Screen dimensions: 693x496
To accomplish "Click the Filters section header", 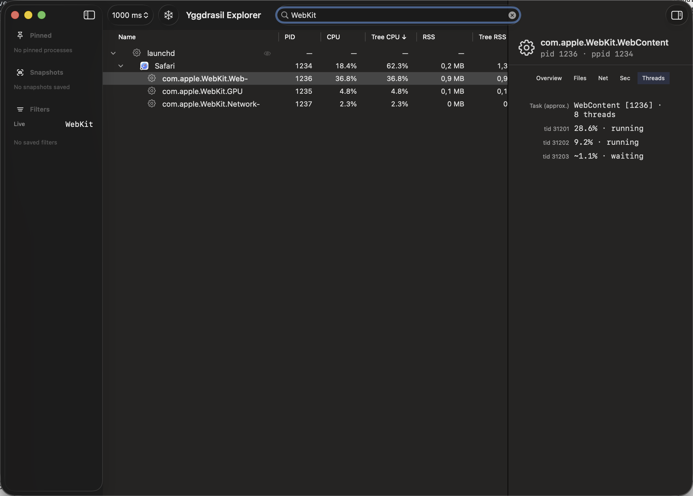I will [x=40, y=109].
